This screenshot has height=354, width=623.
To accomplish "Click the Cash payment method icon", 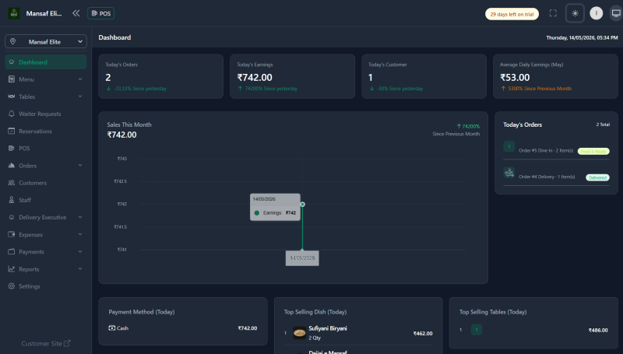I will coord(112,328).
